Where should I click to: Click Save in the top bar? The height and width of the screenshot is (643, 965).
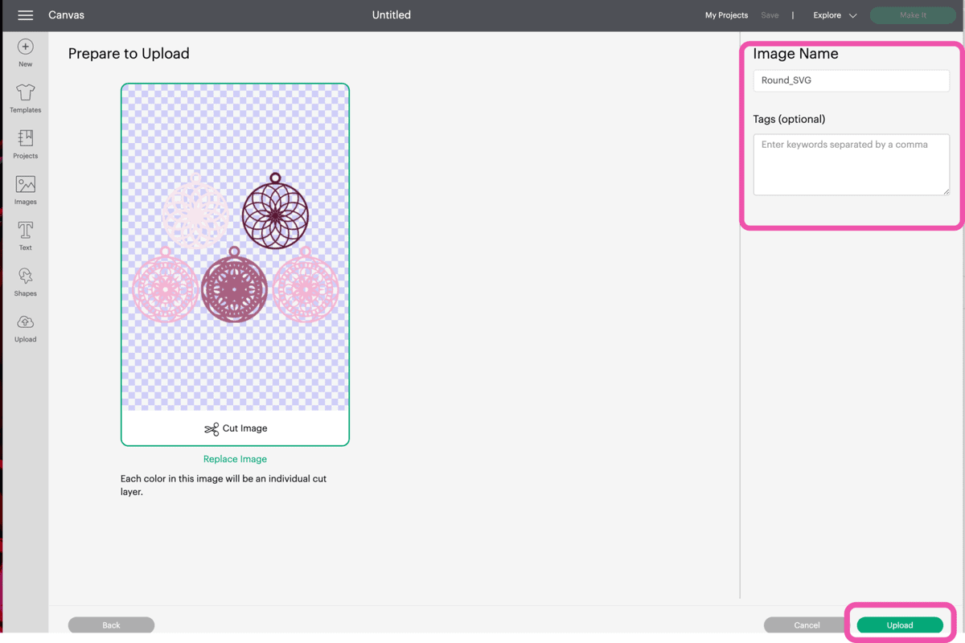click(x=770, y=15)
